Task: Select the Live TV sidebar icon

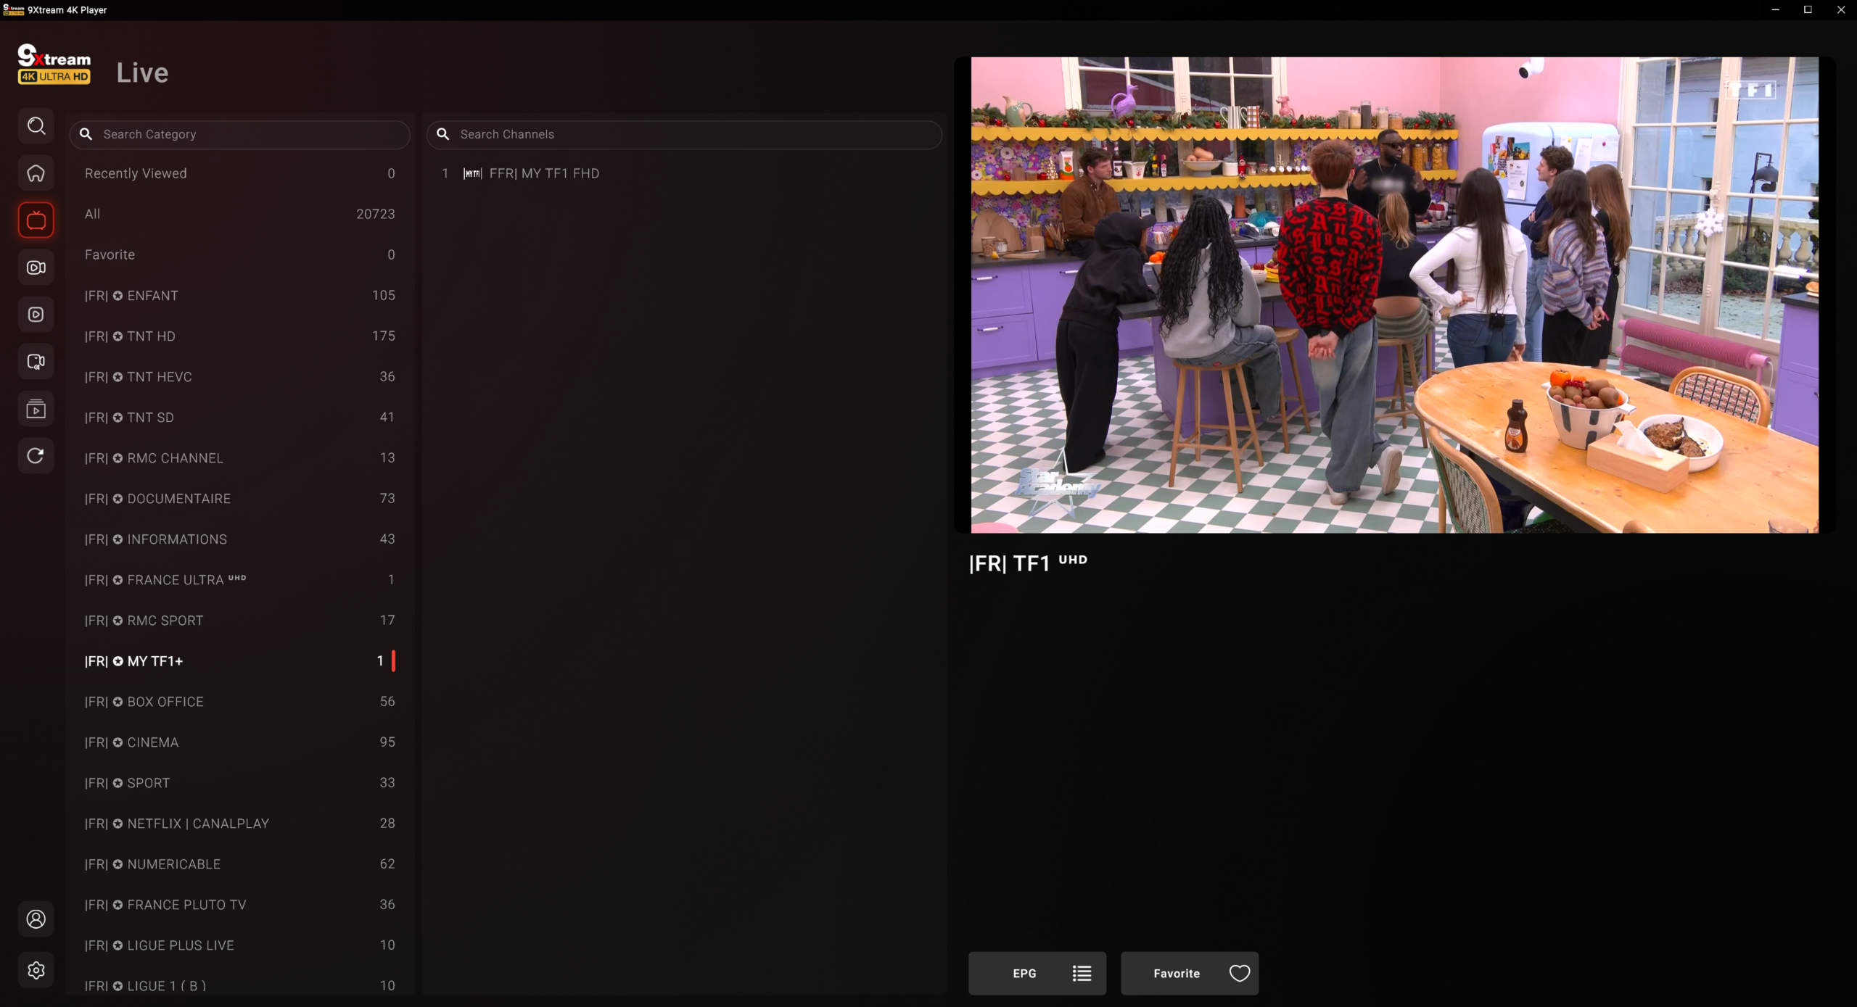Action: [x=36, y=220]
